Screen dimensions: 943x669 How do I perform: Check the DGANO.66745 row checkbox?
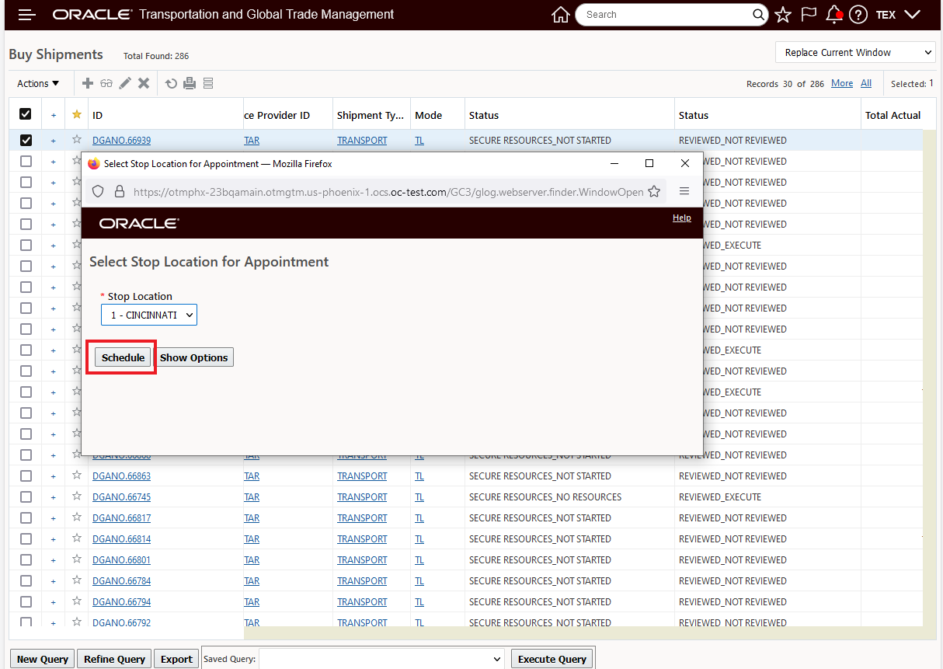(26, 497)
